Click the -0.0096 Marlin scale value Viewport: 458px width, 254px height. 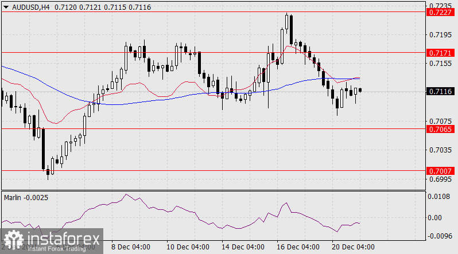pos(439,235)
